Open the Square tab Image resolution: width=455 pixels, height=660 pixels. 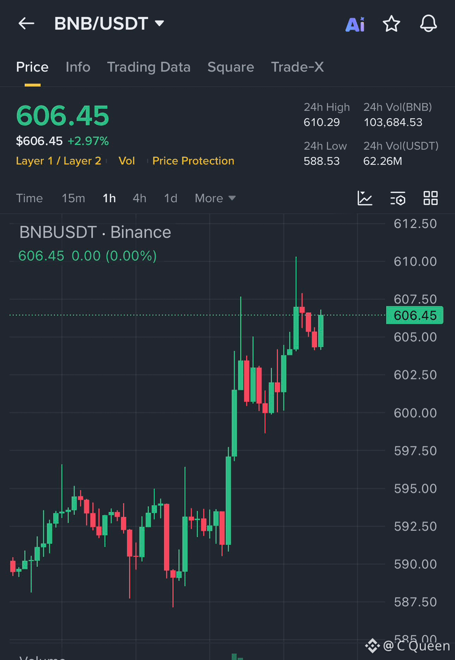pos(231,67)
